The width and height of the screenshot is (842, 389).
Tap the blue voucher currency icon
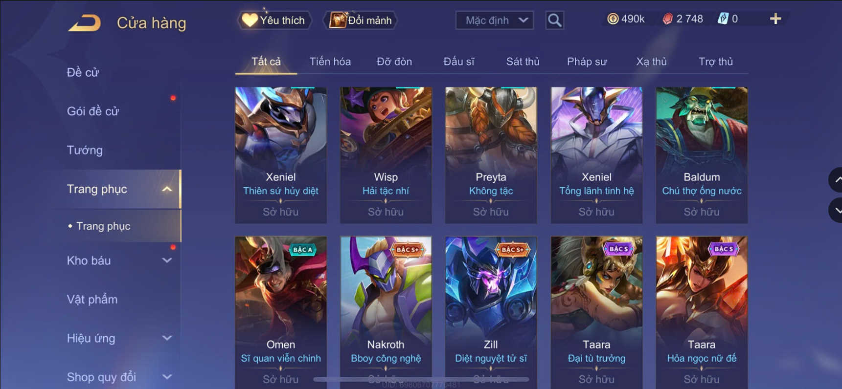click(x=723, y=19)
